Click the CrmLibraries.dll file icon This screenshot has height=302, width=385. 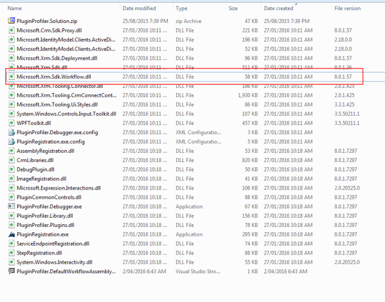pyautogui.click(x=12, y=160)
